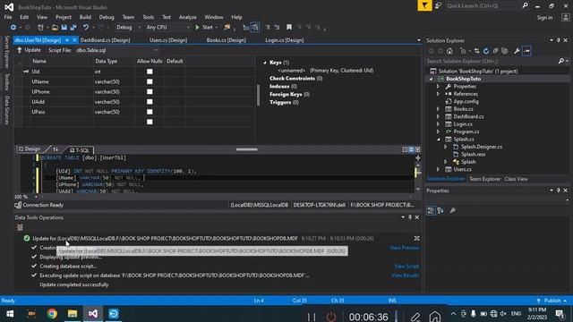Image resolution: width=573 pixels, height=322 pixels.
Task: Toggle Allow Nulls for UName row
Action: pyautogui.click(x=150, y=81)
